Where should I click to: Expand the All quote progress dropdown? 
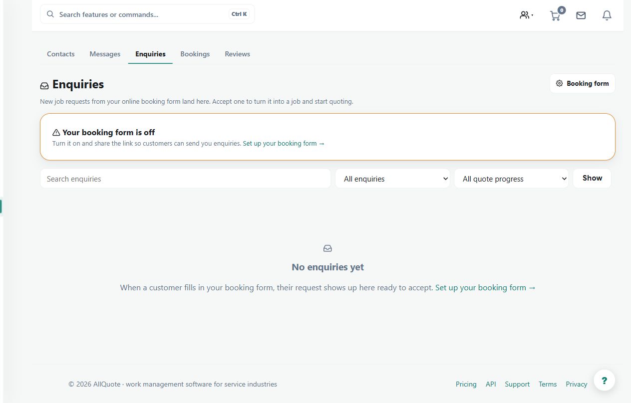pyautogui.click(x=511, y=179)
